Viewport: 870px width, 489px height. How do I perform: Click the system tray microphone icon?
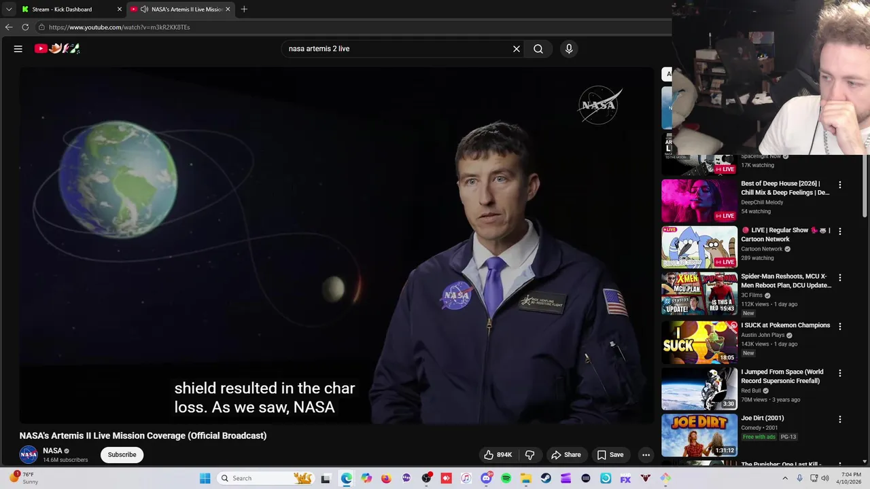799,478
